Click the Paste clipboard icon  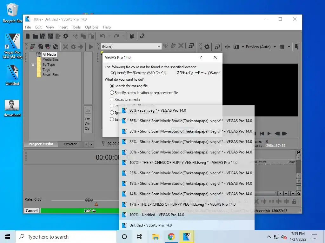click(x=91, y=36)
